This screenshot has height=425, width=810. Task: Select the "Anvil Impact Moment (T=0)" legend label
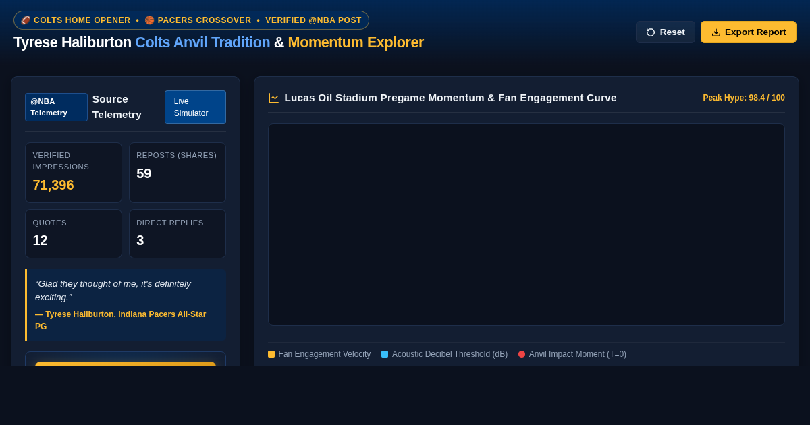pyautogui.click(x=578, y=354)
